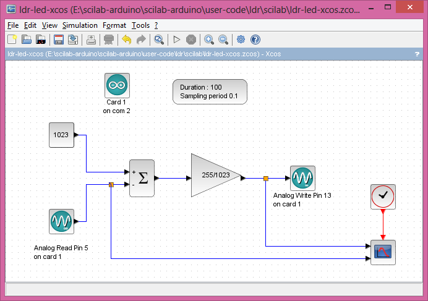
Task: Click the Fit diagram to view icon
Action: 158,40
